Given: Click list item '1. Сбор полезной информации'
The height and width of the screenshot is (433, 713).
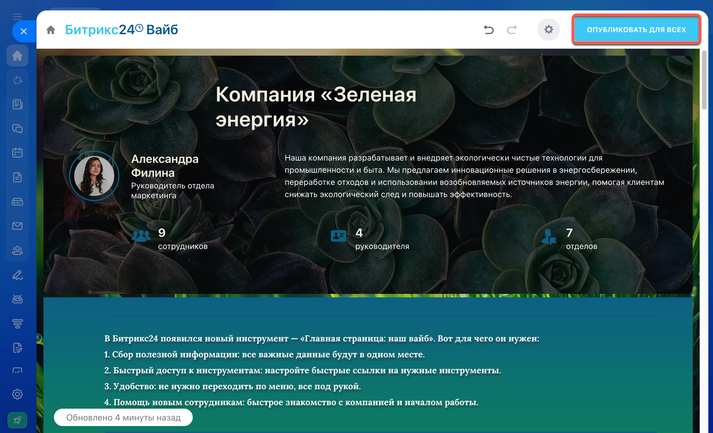Looking at the screenshot, I should 264,354.
